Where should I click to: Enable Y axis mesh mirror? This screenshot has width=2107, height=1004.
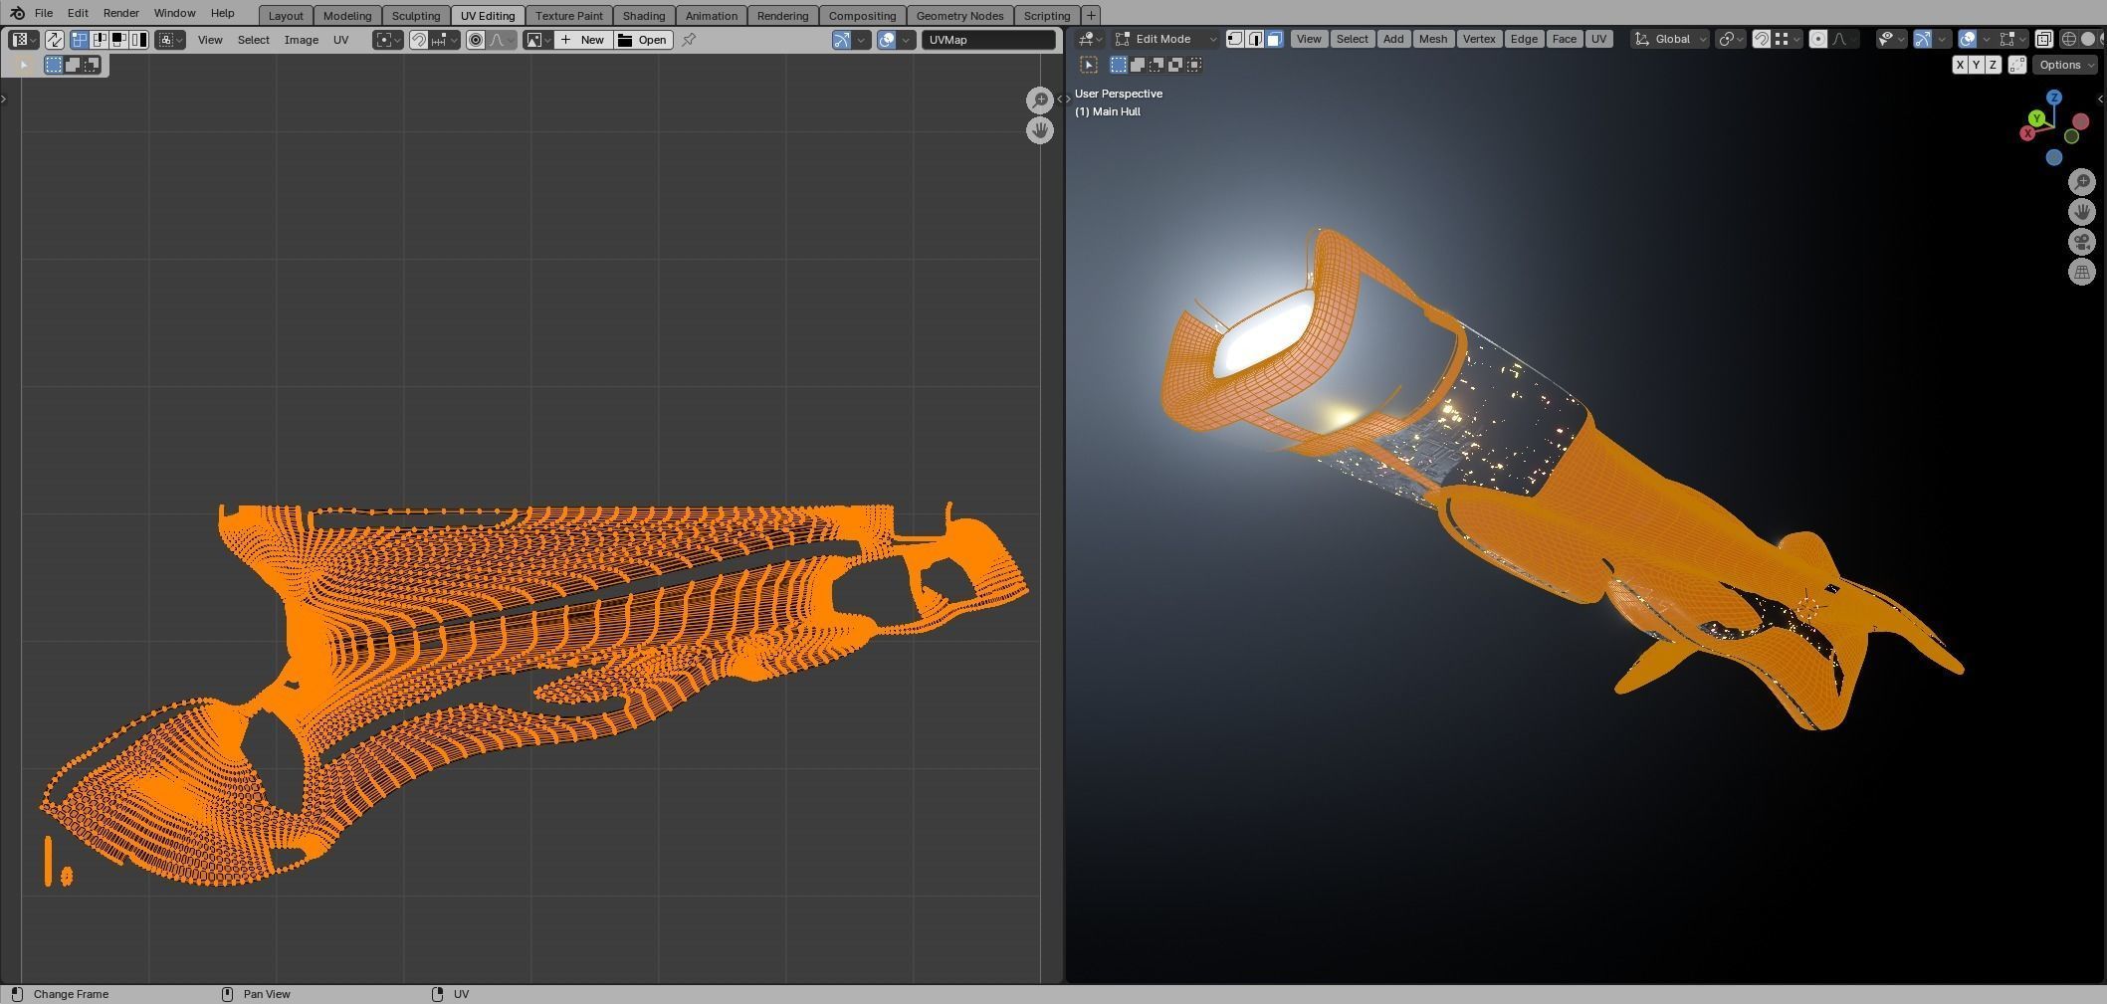pyautogui.click(x=1976, y=65)
